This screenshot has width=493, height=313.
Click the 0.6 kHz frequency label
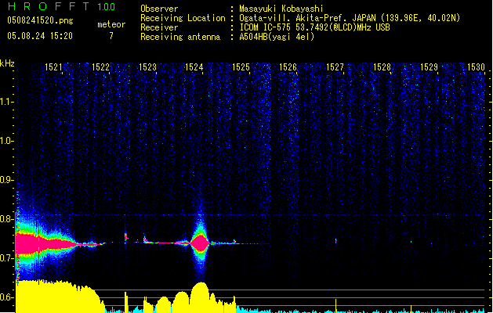[x=8, y=297]
